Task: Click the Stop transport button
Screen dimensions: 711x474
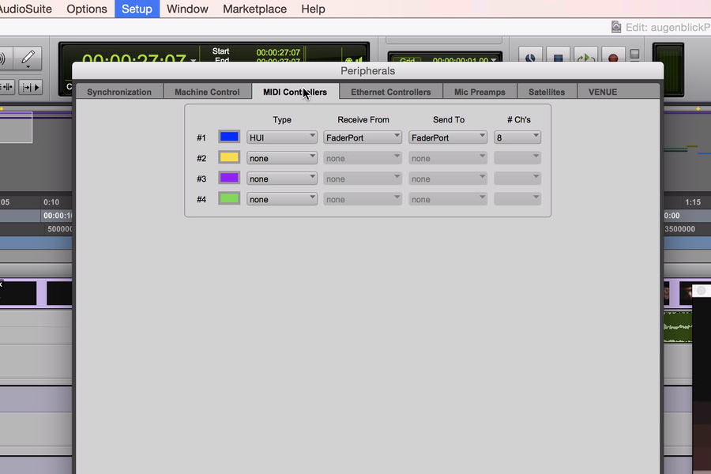Action: point(558,58)
